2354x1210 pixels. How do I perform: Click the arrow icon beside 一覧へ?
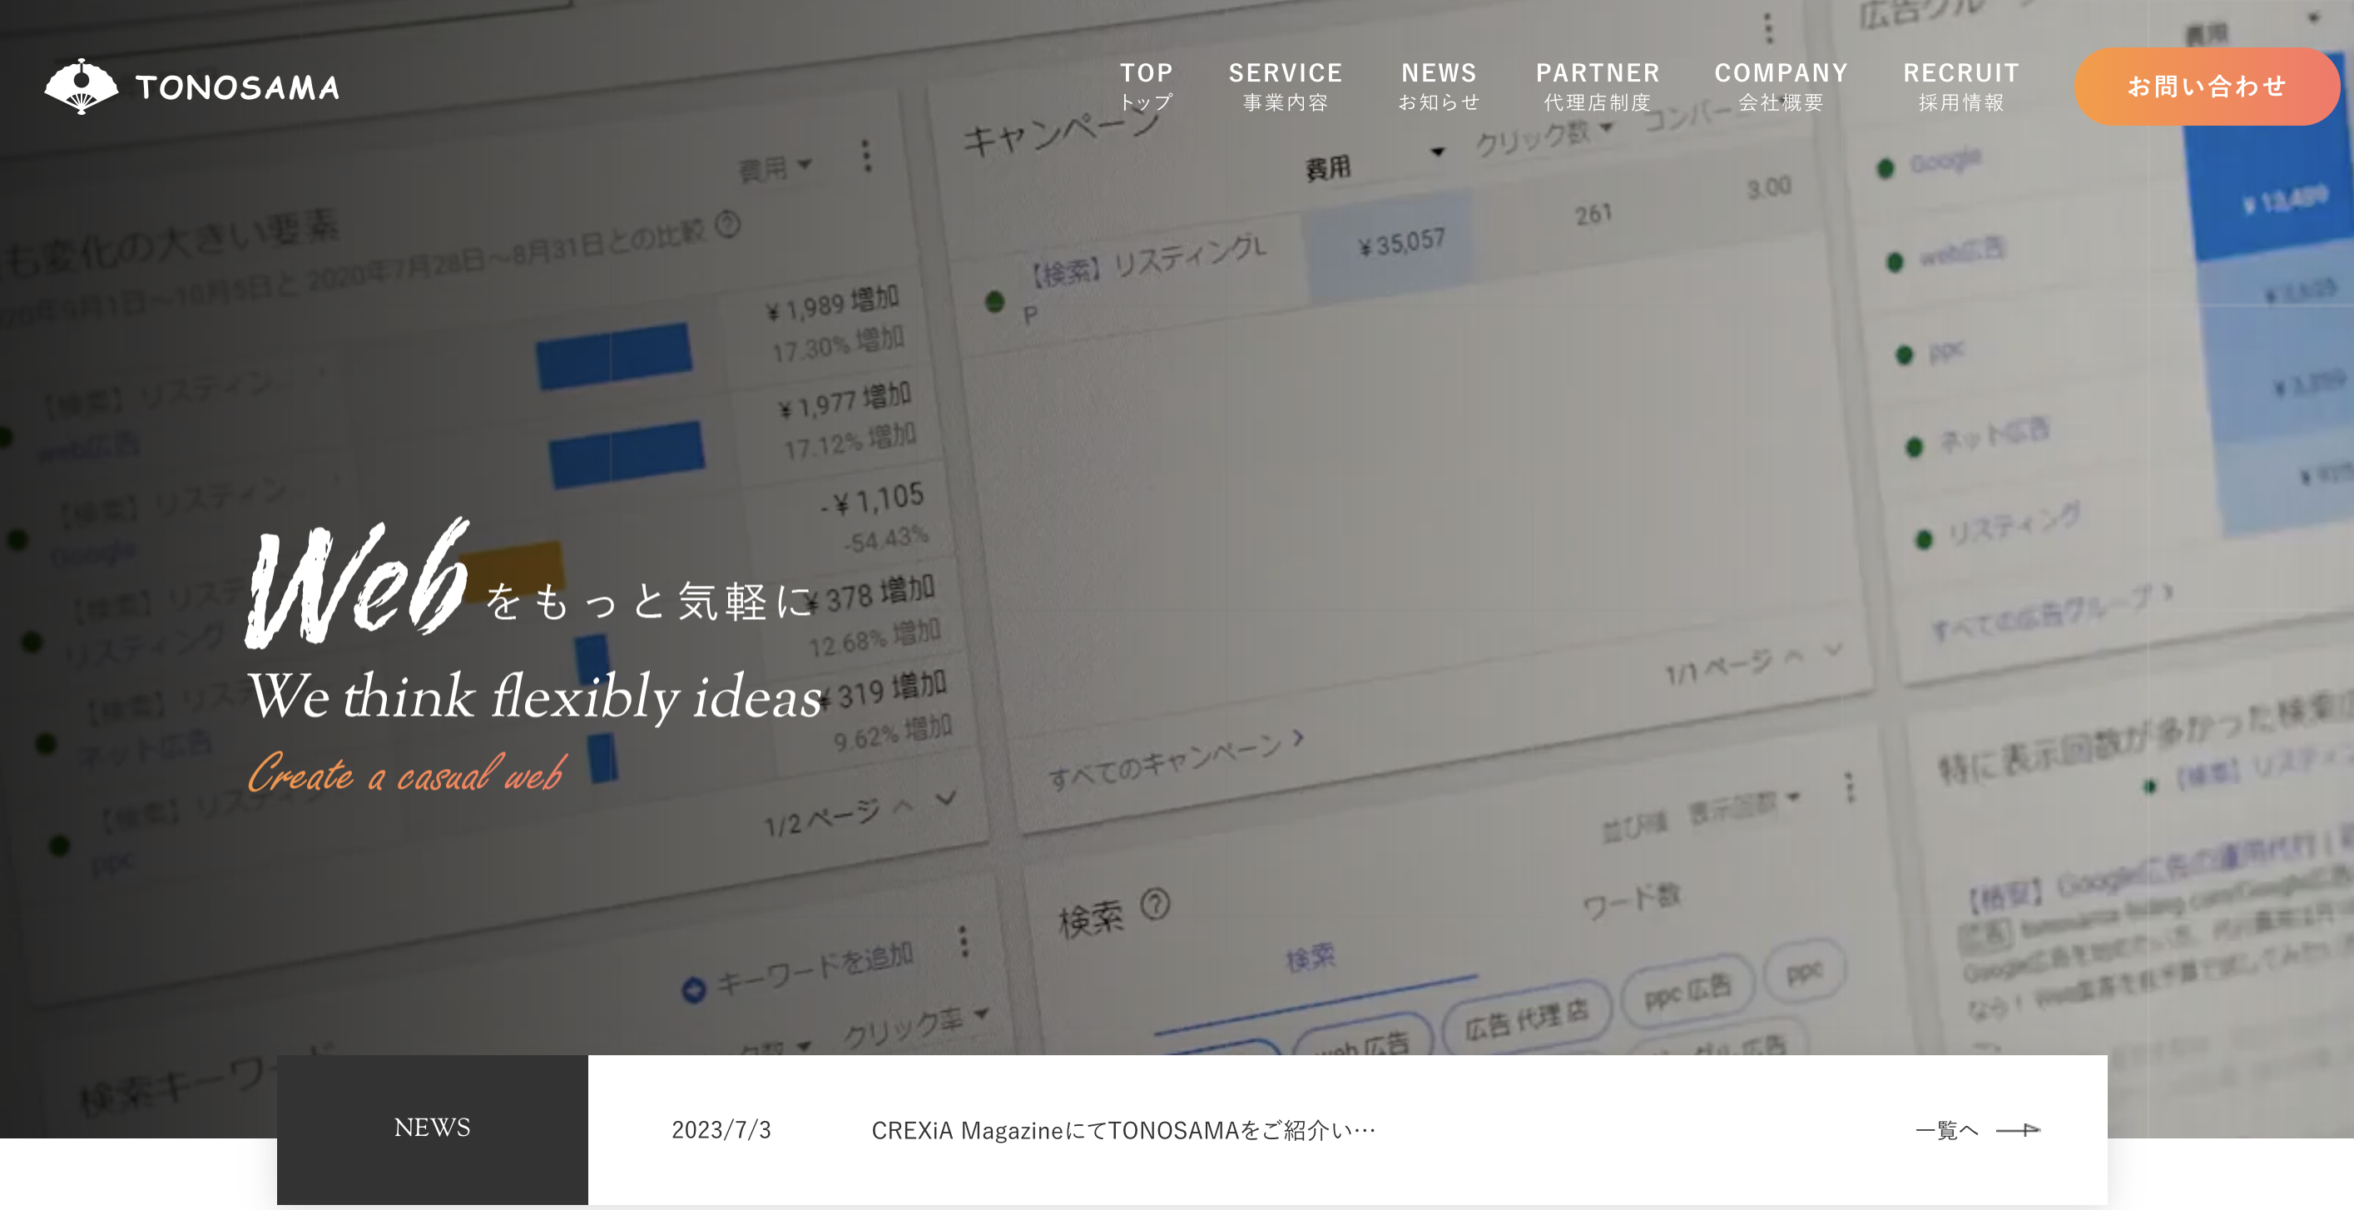(2018, 1130)
